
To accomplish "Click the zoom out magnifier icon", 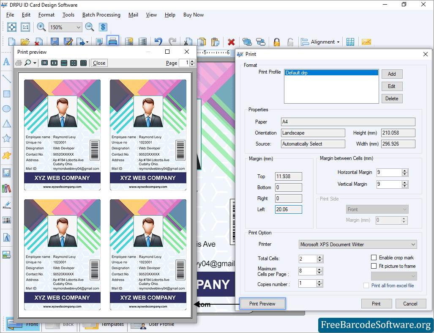I will pyautogui.click(x=90, y=27).
